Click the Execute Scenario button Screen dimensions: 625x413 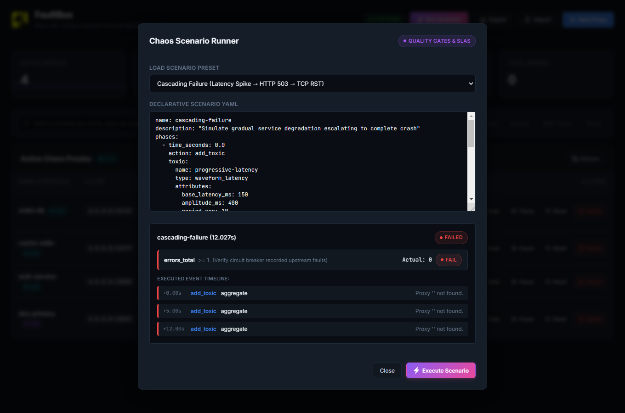point(441,370)
